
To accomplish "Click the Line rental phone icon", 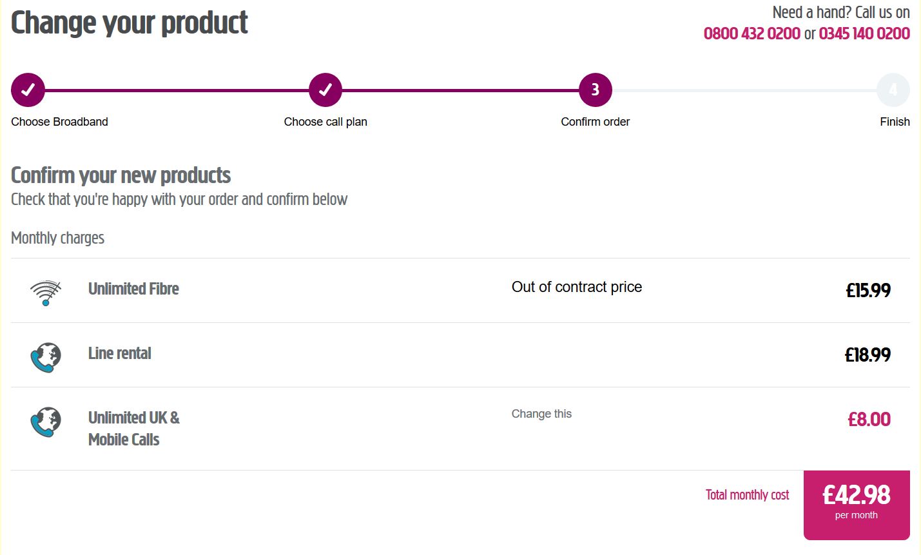I will [46, 356].
